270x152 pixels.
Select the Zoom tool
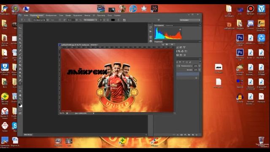click(x=20, y=99)
